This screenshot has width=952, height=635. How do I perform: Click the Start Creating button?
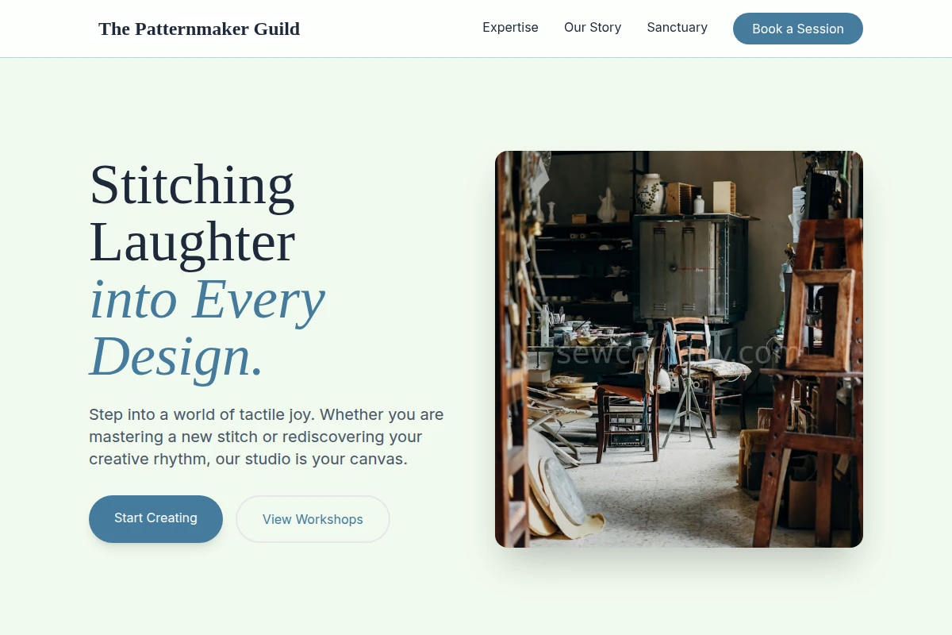[x=155, y=518]
